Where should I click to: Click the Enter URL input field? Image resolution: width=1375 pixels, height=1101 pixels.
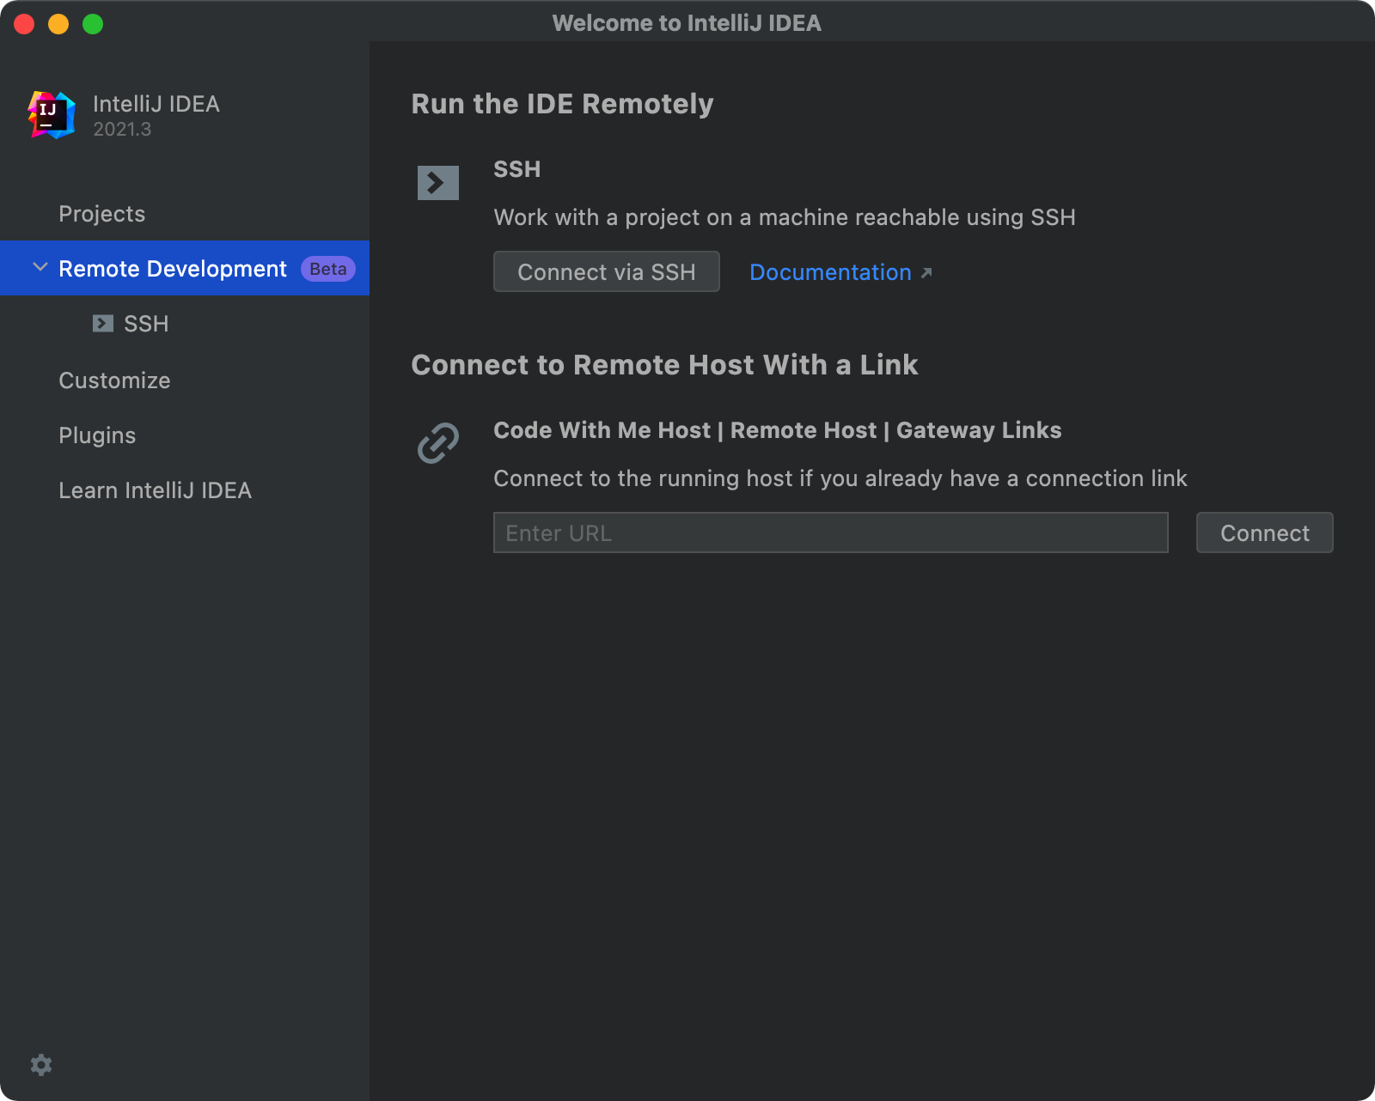click(x=830, y=532)
